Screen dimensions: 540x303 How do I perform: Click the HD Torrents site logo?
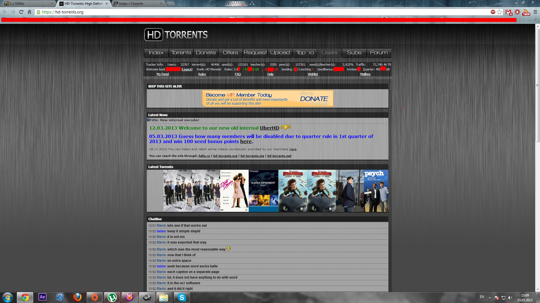[x=176, y=35]
